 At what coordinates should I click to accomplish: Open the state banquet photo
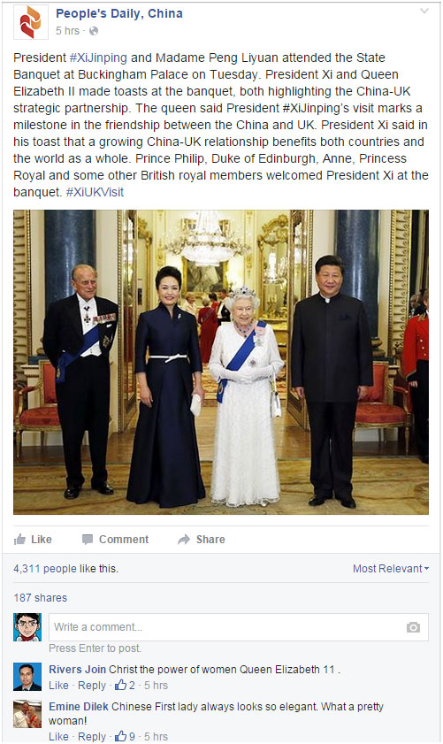coord(221,362)
